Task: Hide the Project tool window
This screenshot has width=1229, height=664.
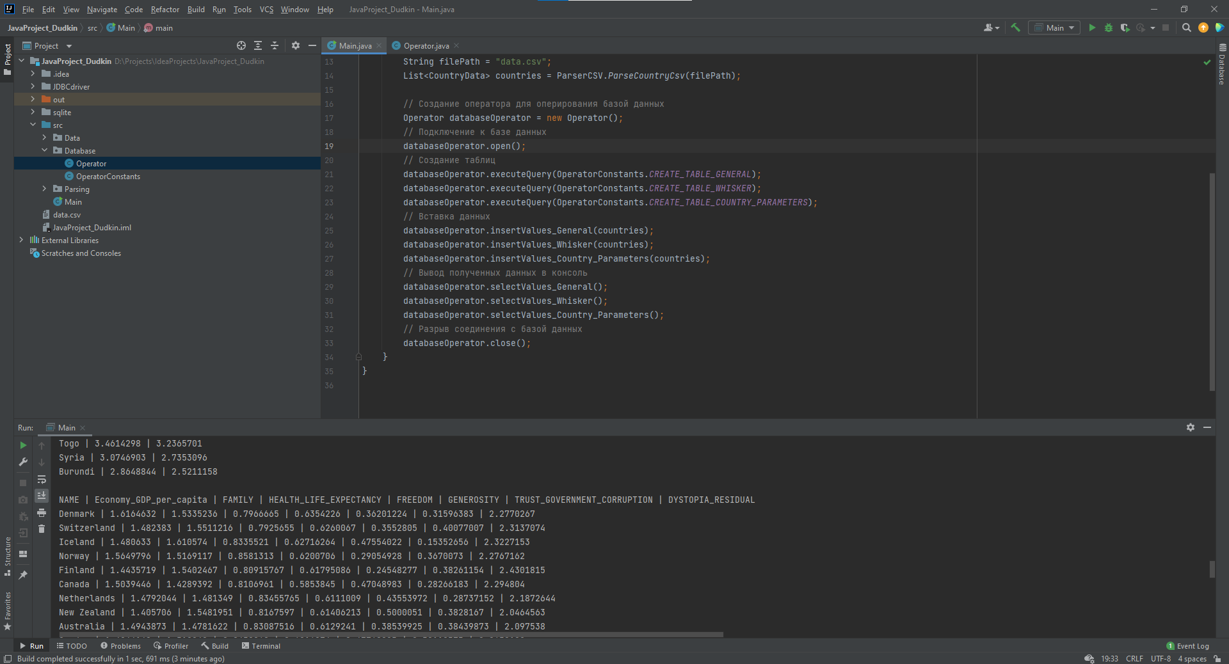Action: point(312,45)
